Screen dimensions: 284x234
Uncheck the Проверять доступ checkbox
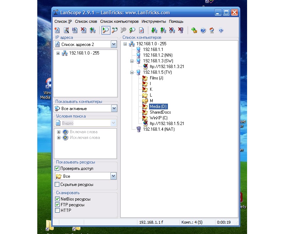57,168
